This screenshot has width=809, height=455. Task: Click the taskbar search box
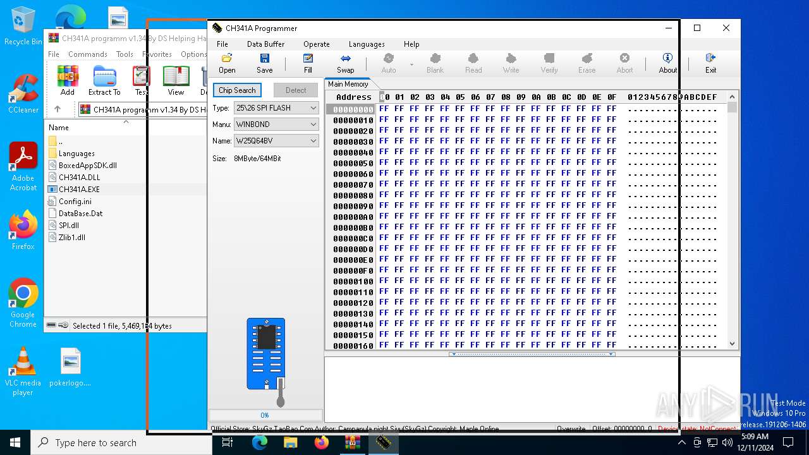pos(121,442)
